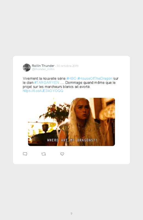Click the 30 octobre 2019 date

pyautogui.click(x=67, y=66)
